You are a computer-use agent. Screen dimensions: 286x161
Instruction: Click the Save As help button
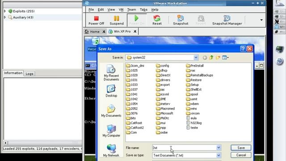pos(243,49)
